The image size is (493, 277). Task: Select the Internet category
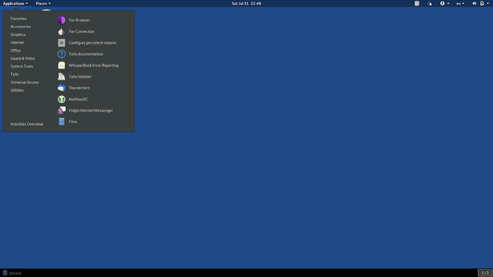pyautogui.click(x=17, y=43)
